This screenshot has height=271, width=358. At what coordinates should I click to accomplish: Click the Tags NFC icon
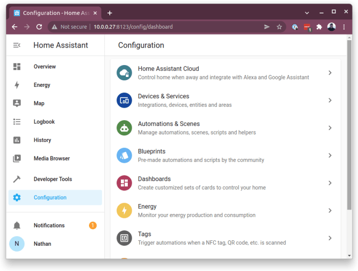(x=124, y=238)
